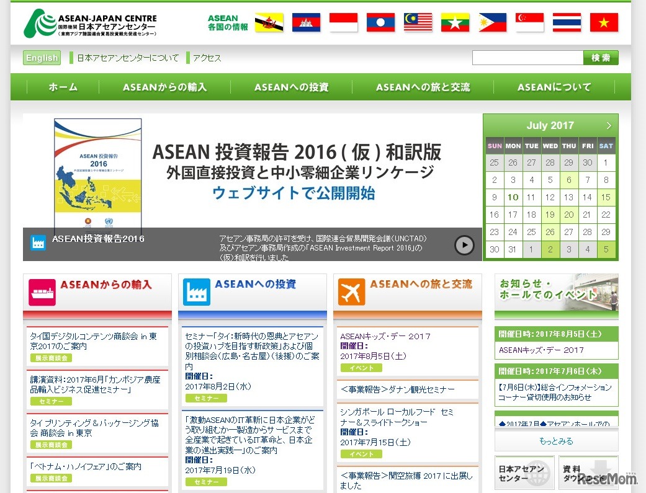646x493 pixels.
Task: Go to next month in calendar
Action: coord(609,125)
